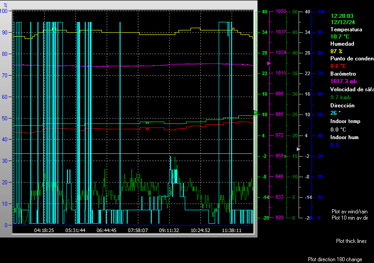Screen dimensions: 374x263
Task: Click the Temperatura label
Action: (346, 29)
